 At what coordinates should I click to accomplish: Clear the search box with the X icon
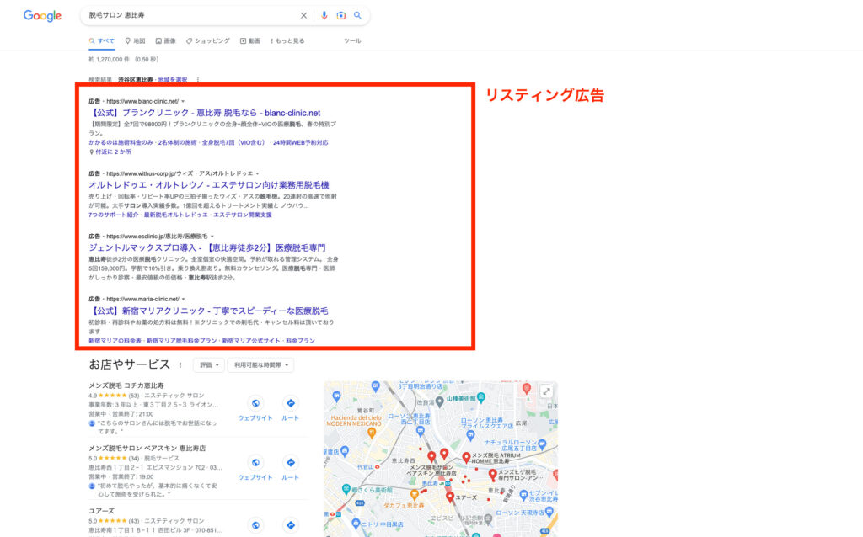pyautogui.click(x=303, y=15)
